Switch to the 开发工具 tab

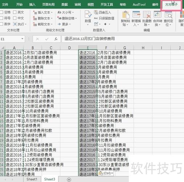pyautogui.click(x=107, y=4)
